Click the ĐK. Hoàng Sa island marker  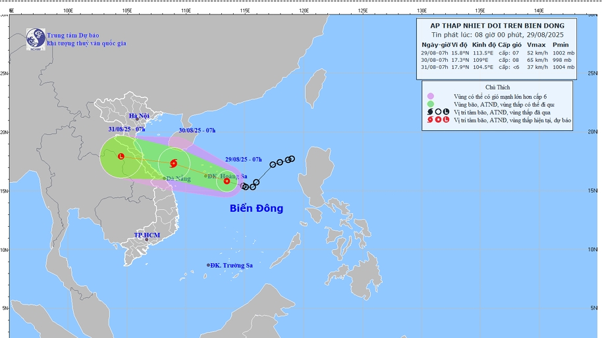pyautogui.click(x=205, y=176)
